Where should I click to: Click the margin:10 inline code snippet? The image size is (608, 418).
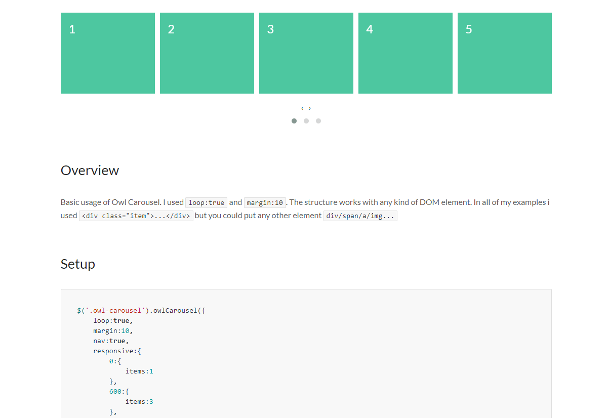(265, 202)
